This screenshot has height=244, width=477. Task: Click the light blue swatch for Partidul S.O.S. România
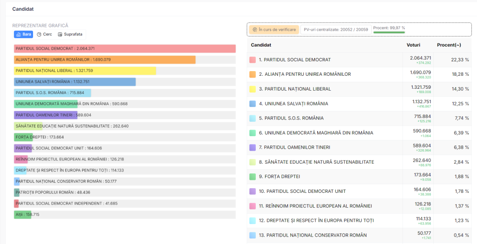(x=252, y=118)
